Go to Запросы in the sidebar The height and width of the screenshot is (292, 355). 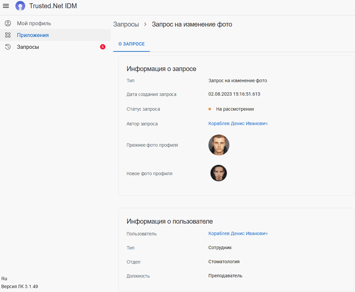click(55, 47)
